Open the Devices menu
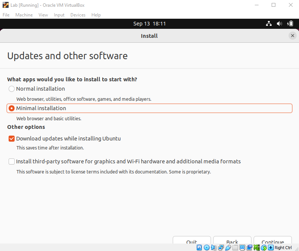Screen dimensions: 299x251 click(x=78, y=15)
